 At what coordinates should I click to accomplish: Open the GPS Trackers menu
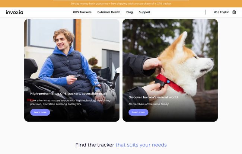click(x=82, y=12)
